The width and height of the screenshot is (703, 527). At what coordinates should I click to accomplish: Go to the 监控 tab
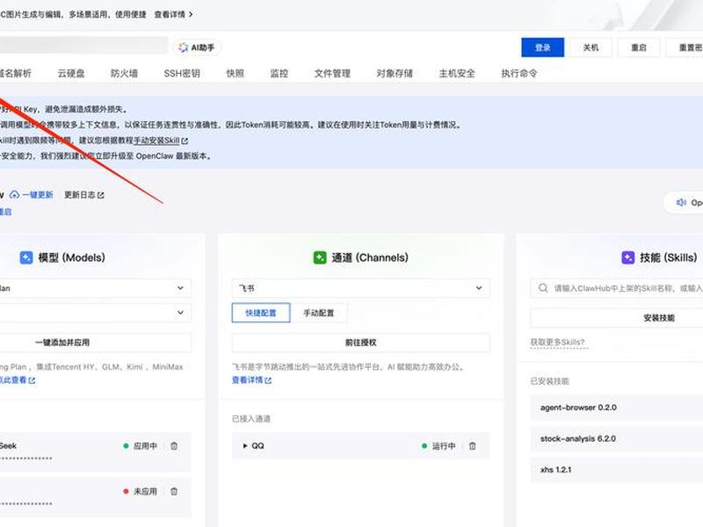click(279, 73)
